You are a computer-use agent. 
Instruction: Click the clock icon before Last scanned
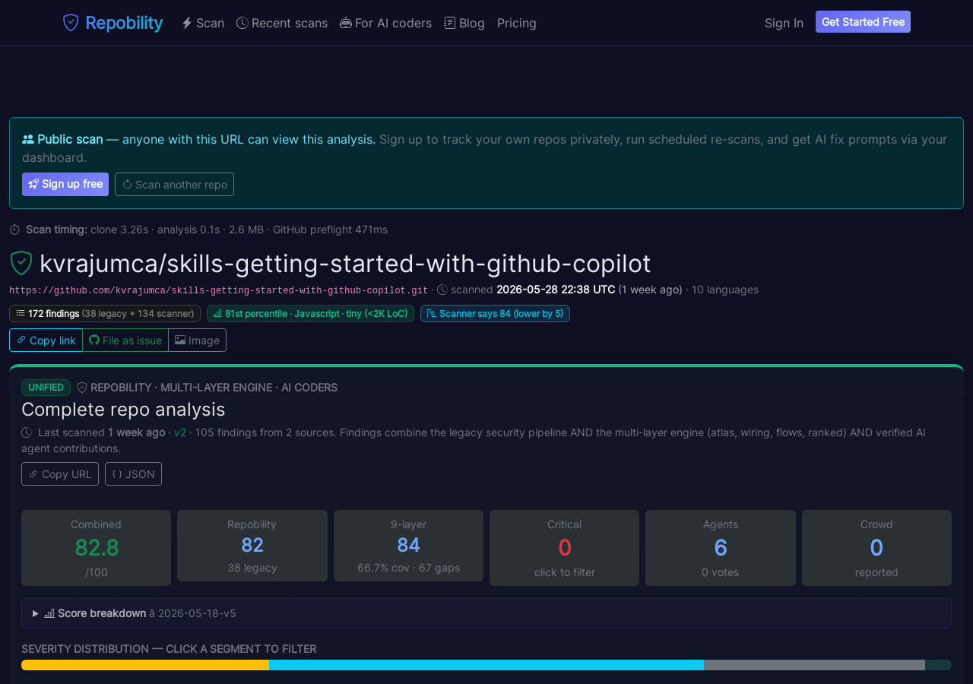coord(27,432)
